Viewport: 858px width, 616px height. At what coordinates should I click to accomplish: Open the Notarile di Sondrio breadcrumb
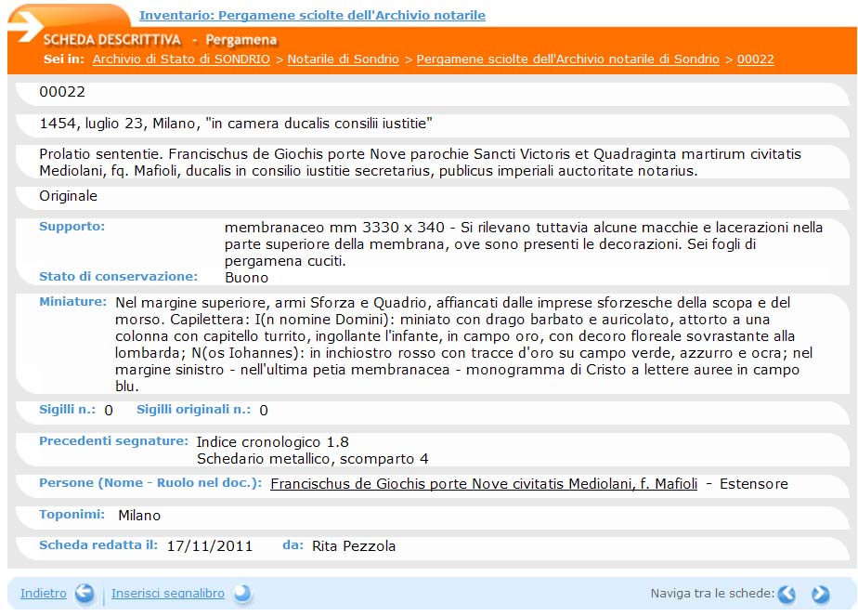point(343,59)
